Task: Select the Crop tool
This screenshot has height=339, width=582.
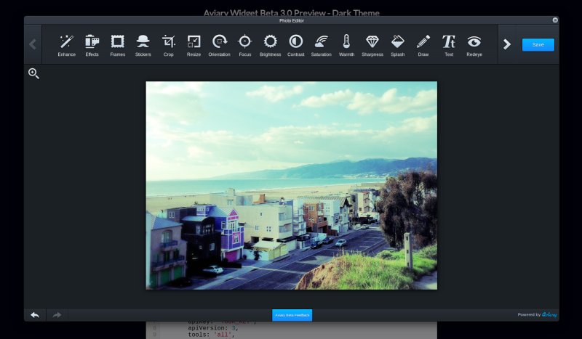Action: pos(169,45)
